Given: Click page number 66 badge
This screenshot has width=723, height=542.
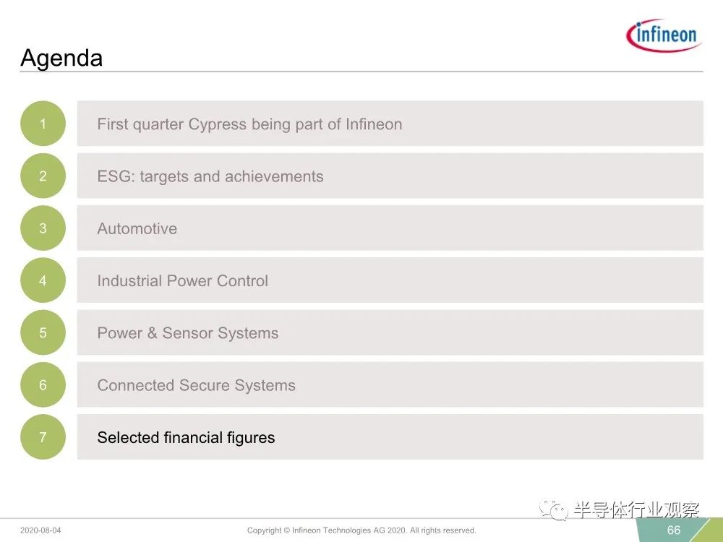Looking at the screenshot, I should tap(674, 530).
